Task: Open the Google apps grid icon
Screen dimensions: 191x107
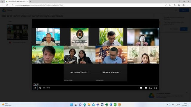Action: point(176,10)
